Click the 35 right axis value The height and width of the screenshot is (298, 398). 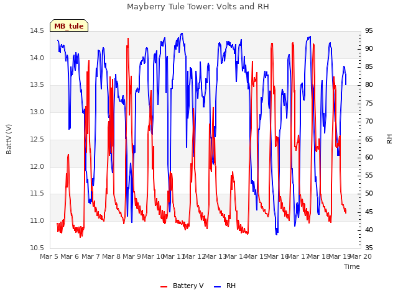(x=369, y=248)
